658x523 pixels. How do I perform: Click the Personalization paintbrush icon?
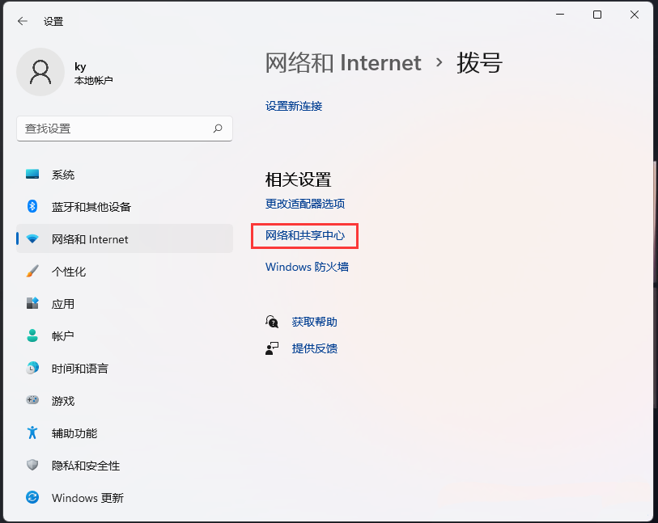32,272
